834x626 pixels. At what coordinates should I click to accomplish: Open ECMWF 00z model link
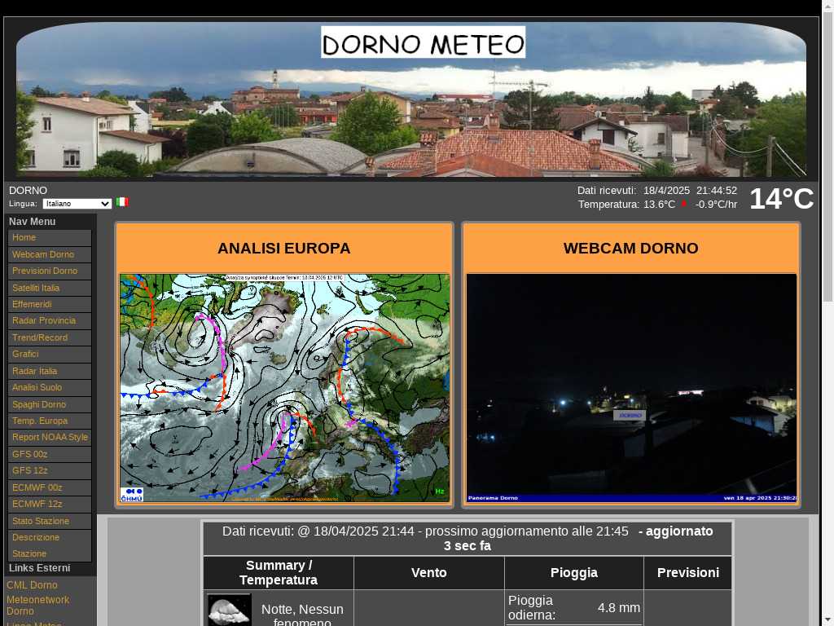pos(50,487)
